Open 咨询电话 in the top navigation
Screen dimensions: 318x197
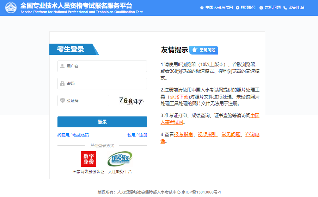(296, 8)
